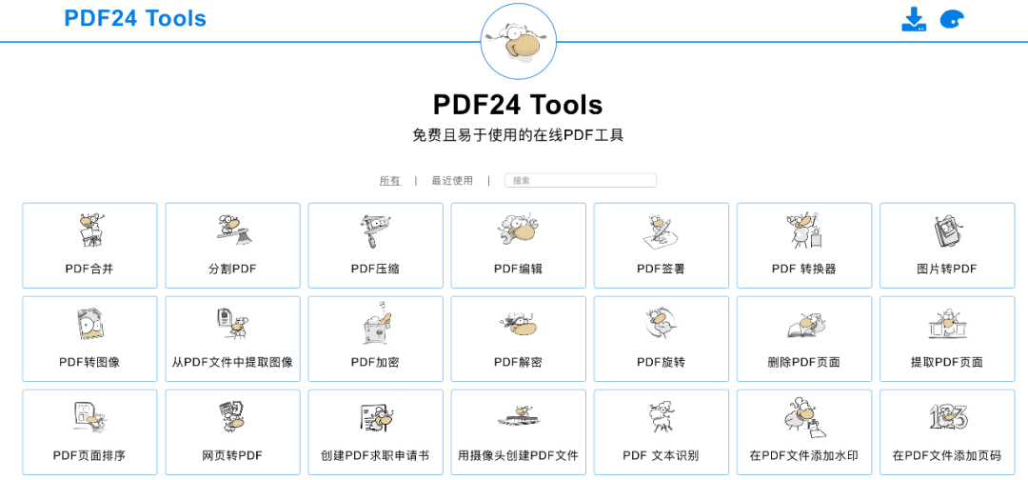Click the PDF旋转 rotating sheep icon
1028x480 pixels.
(661, 324)
